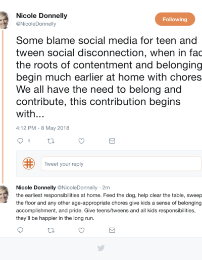Like the follow-up reply tweet
This screenshot has height=260, width=202.
[81, 230]
